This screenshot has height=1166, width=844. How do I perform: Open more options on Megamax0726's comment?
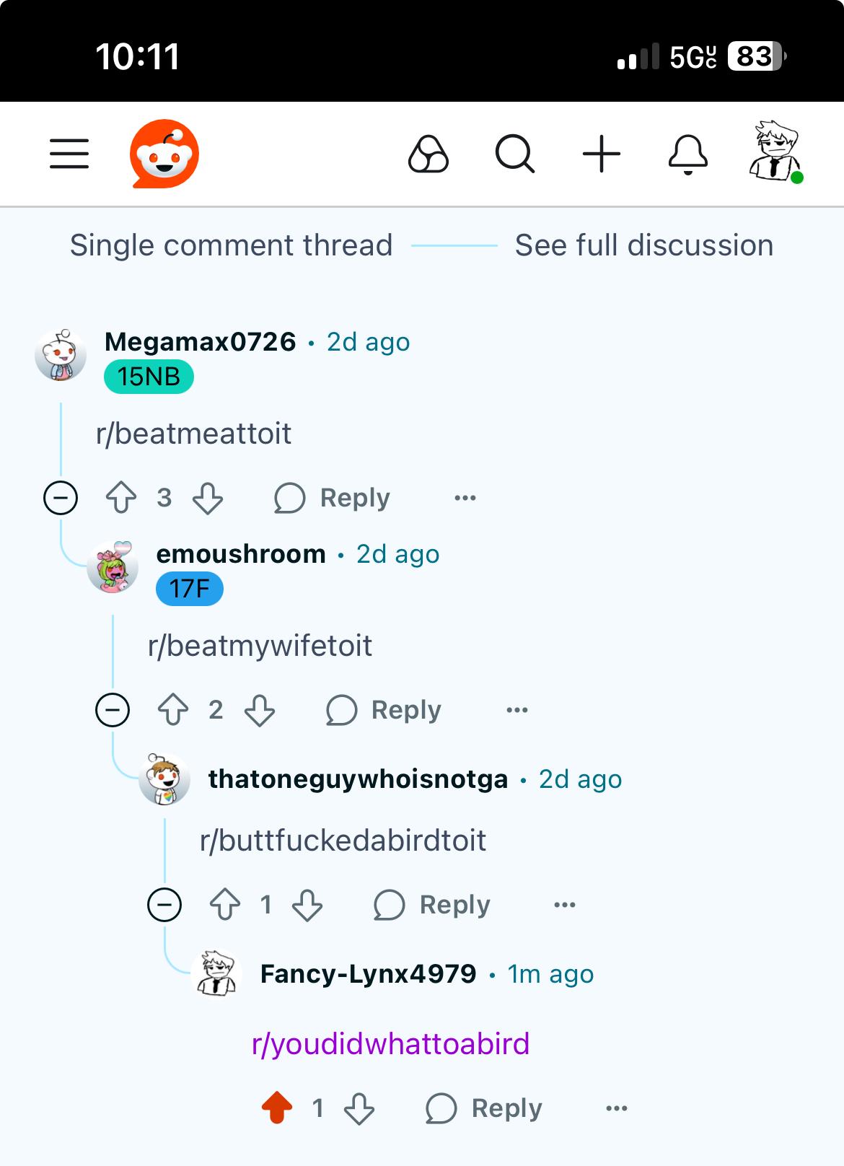465,498
